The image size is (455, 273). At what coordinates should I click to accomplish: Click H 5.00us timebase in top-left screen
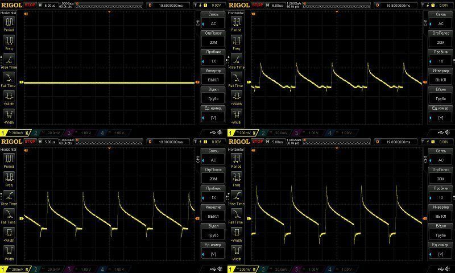(x=47, y=5)
